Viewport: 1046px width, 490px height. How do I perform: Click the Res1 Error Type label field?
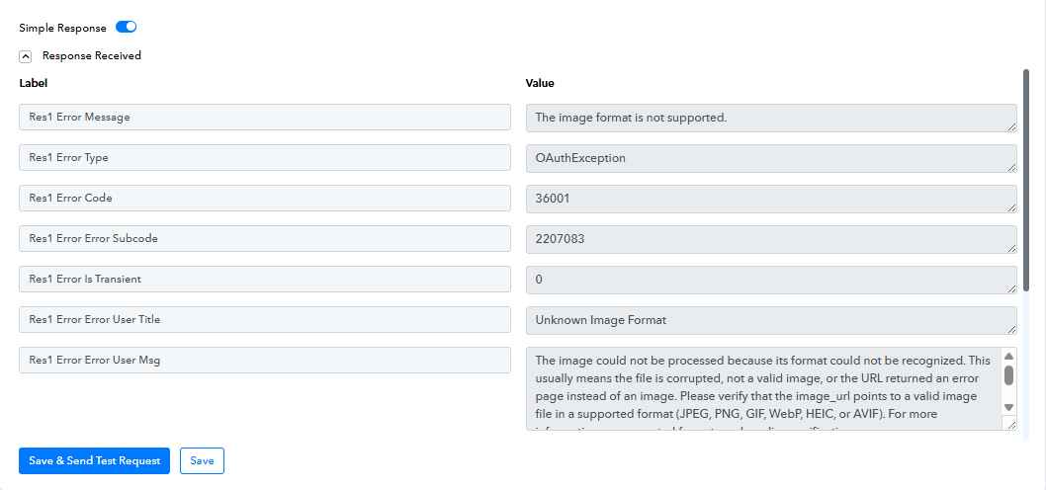(264, 158)
